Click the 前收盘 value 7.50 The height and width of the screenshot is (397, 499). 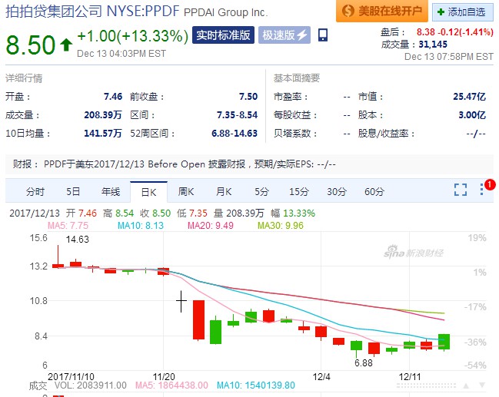pos(248,96)
